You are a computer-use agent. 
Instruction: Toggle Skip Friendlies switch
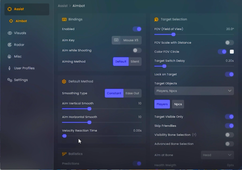click(x=229, y=126)
